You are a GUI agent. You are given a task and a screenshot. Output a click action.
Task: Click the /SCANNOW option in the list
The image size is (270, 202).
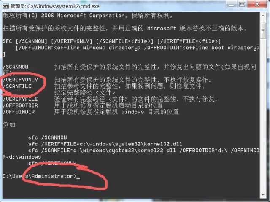[x=16, y=67]
